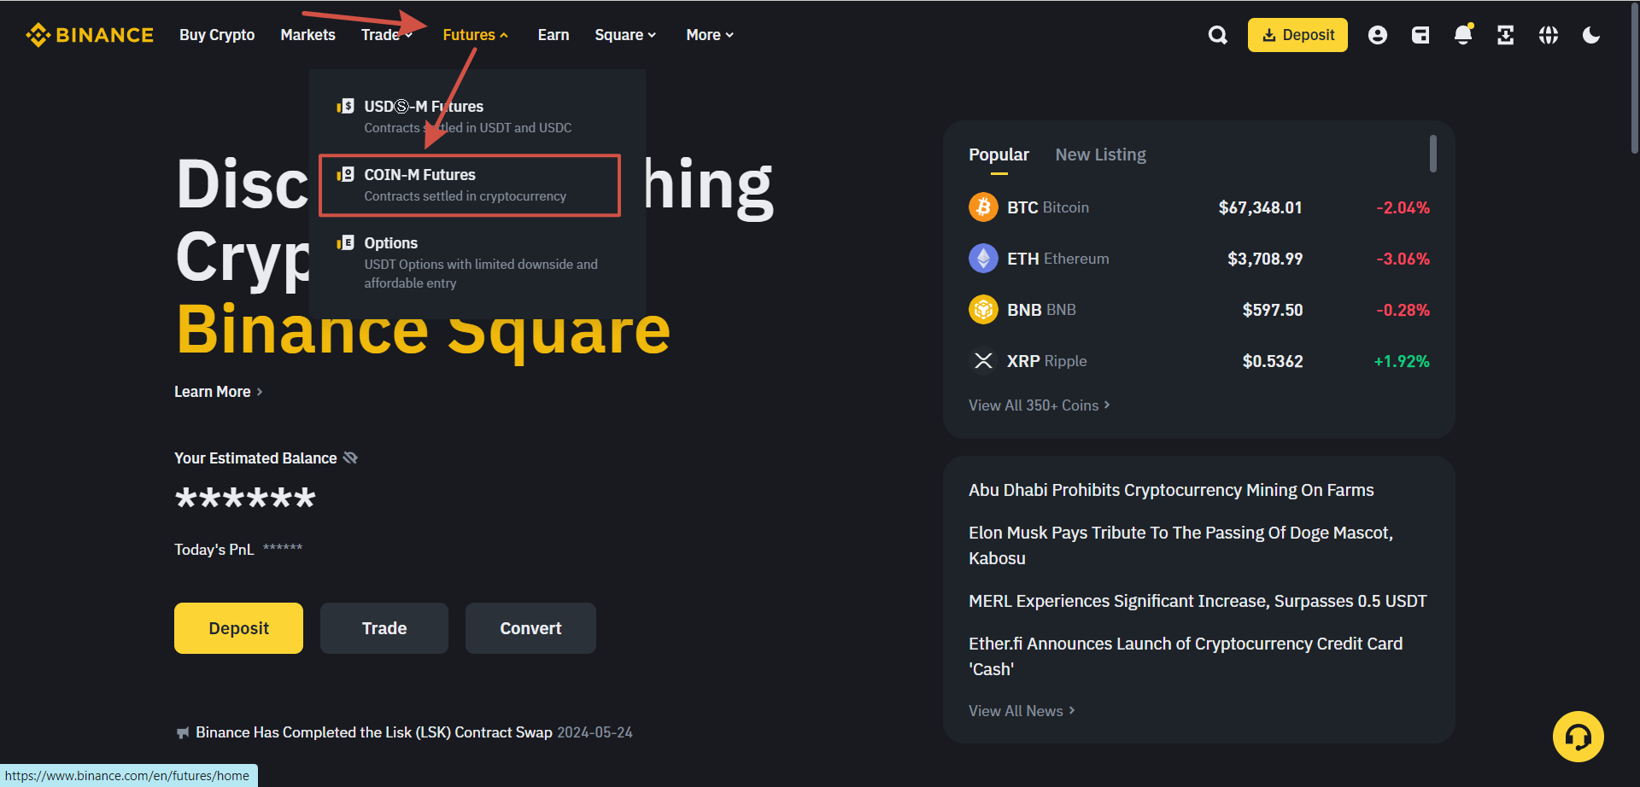Read Elon Musk Doge Mascot Kabosu news

click(1180, 545)
